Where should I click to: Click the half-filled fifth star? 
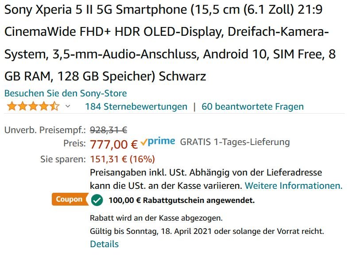(54, 107)
